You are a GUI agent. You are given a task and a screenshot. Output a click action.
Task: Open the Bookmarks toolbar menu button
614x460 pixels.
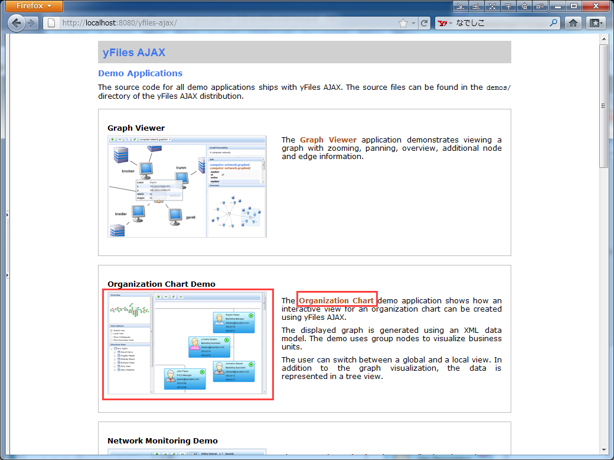pos(596,24)
